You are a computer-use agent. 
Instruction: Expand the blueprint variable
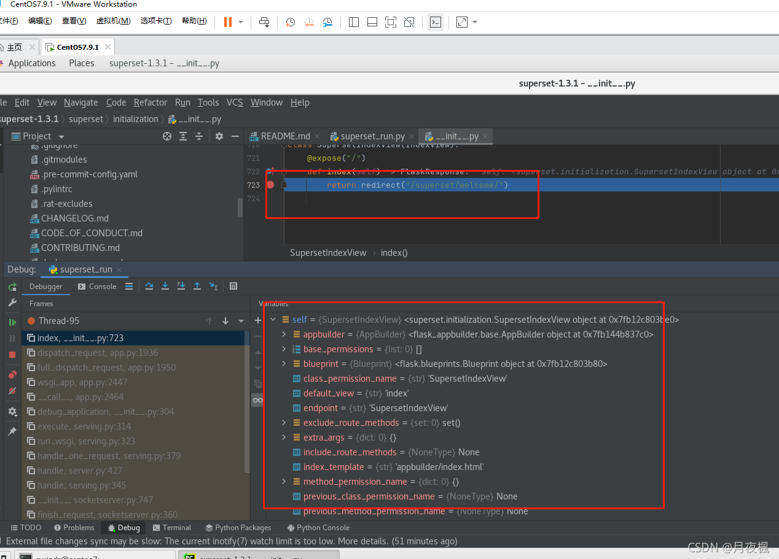pyautogui.click(x=284, y=364)
